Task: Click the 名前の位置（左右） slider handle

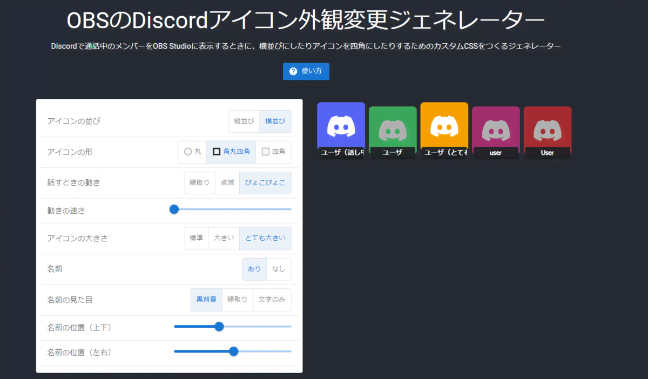Action: (x=234, y=351)
